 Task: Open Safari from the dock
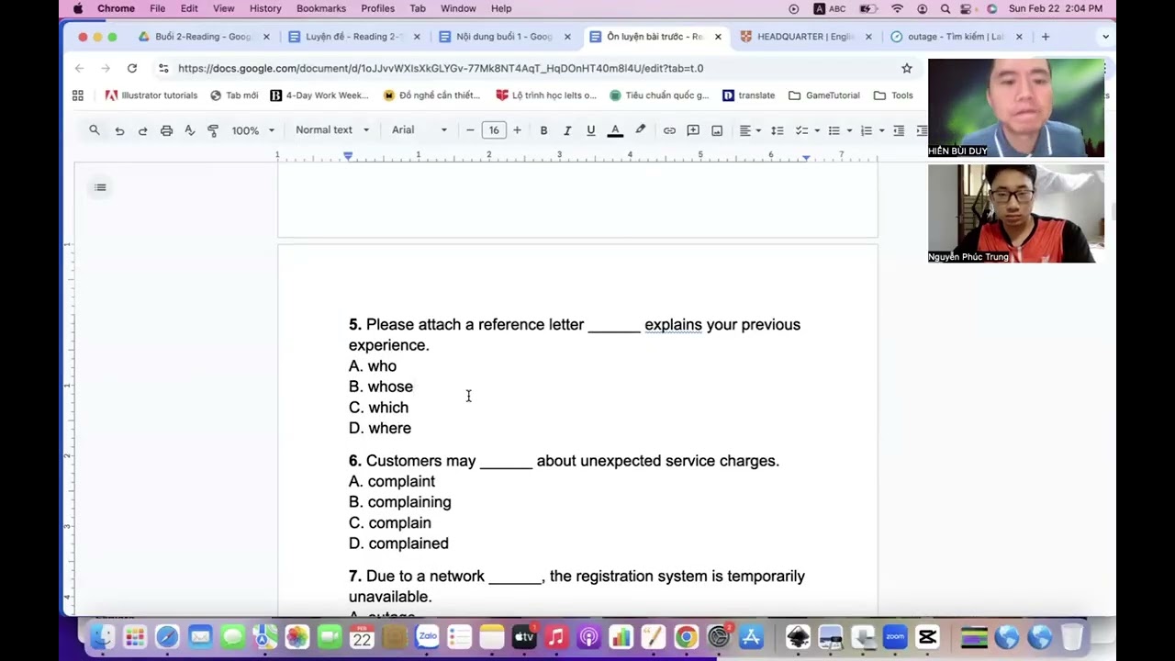coord(167,636)
